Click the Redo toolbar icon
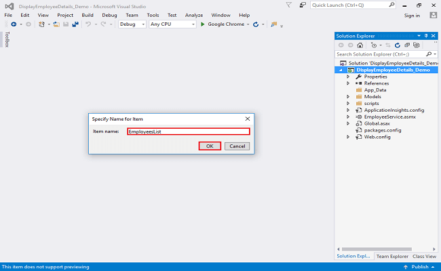The image size is (441, 271). pos(103,24)
